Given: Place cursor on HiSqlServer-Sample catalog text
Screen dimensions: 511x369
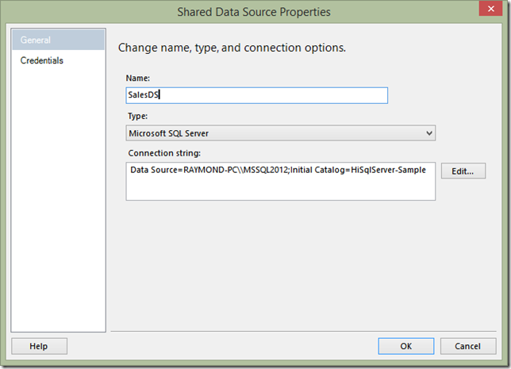Looking at the screenshot, I should click(x=388, y=170).
